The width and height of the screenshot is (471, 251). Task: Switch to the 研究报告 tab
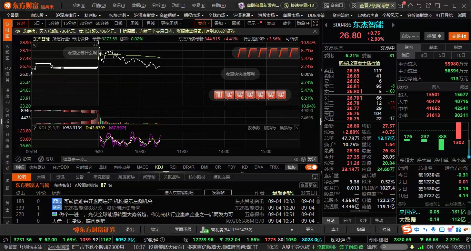point(102,177)
